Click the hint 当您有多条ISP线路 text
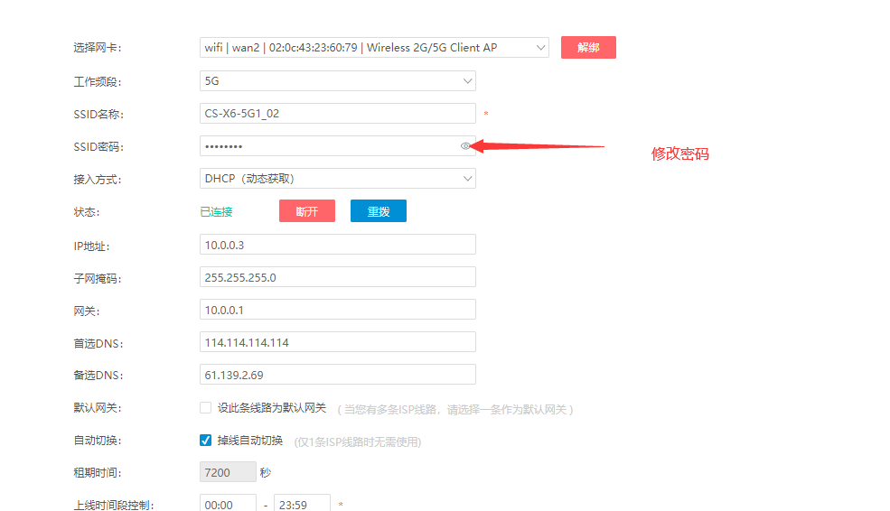890x511 pixels. coord(455,410)
